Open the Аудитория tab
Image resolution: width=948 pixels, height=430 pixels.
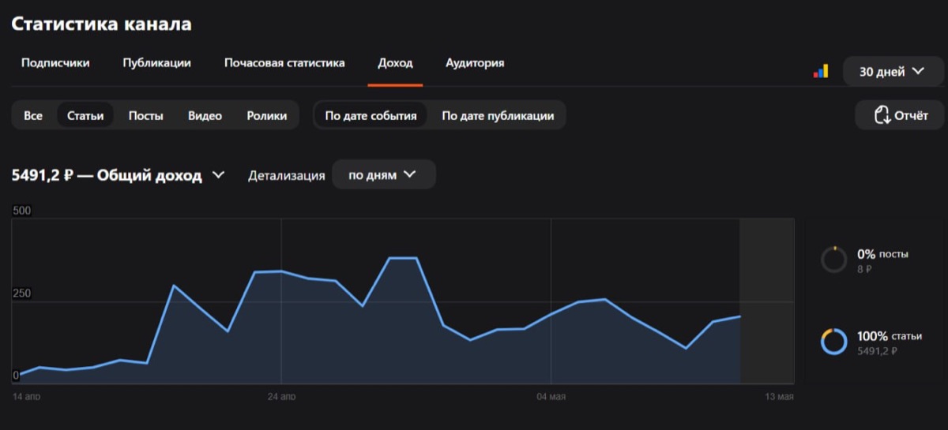click(x=475, y=63)
